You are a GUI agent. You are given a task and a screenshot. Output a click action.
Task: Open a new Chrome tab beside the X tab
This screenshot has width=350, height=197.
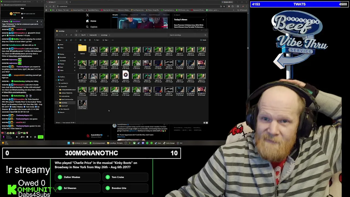(70, 2)
